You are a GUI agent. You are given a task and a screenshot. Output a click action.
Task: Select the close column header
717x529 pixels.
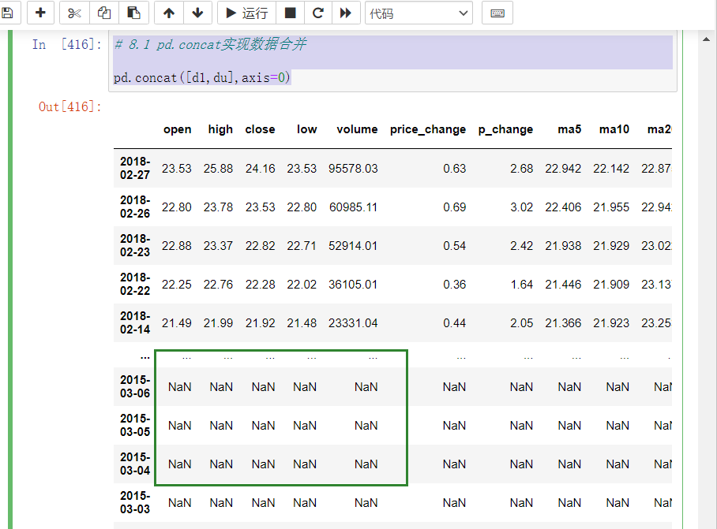260,129
